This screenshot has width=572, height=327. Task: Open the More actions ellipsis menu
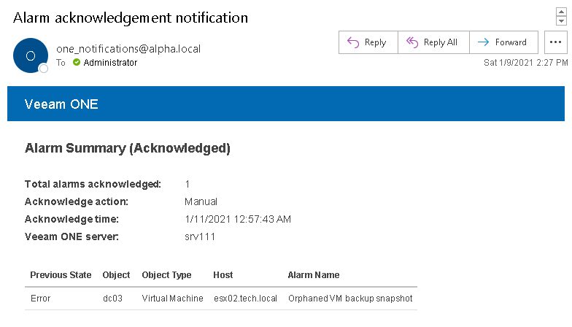[556, 42]
